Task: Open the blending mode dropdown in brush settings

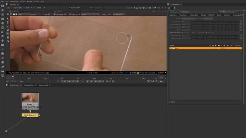Action: (24, 14)
